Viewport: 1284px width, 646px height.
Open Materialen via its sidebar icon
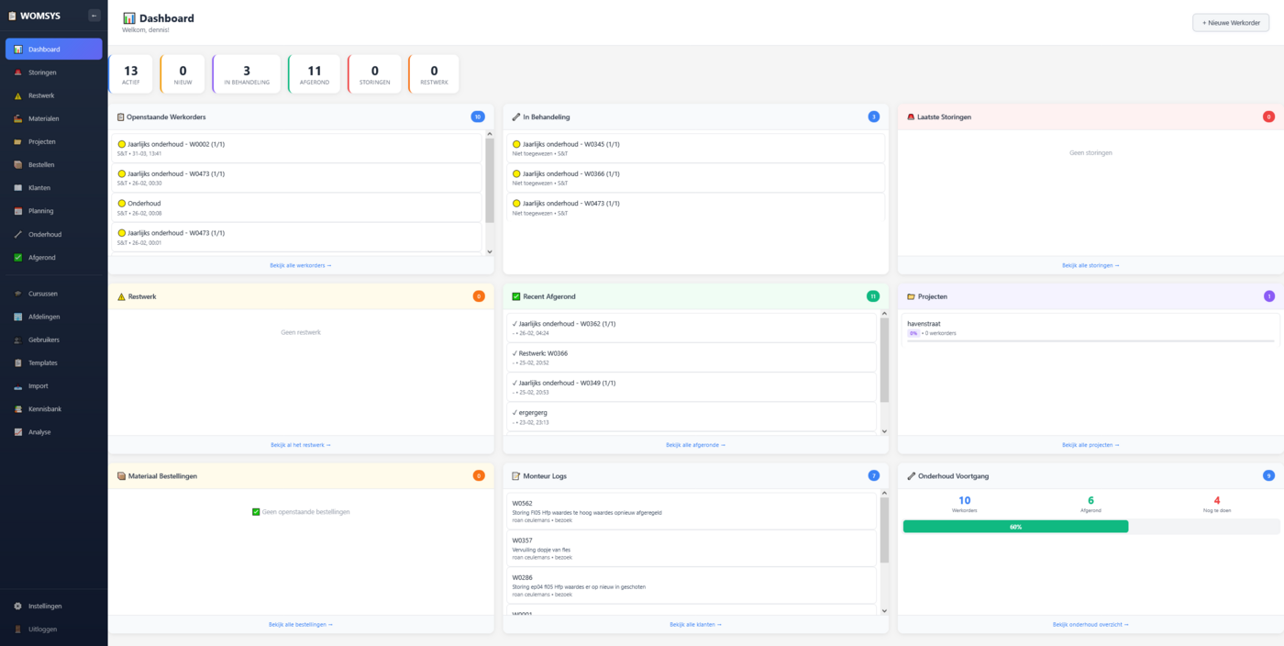[18, 117]
